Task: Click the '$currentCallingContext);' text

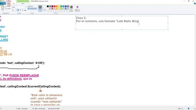Action: tap(44, 86)
